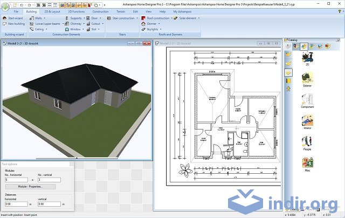Click the y: -5.3775 status bar value

309,215
